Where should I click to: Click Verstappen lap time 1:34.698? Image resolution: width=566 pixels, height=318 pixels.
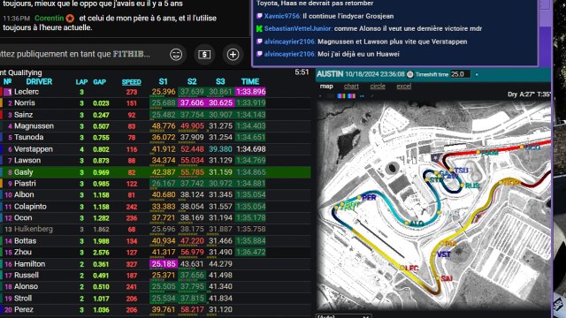[251, 149]
